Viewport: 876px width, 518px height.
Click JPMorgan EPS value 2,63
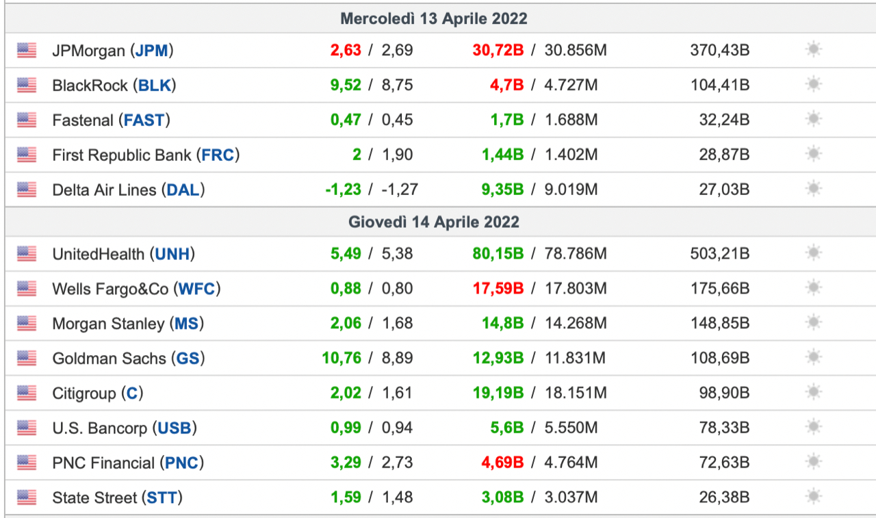tap(346, 51)
